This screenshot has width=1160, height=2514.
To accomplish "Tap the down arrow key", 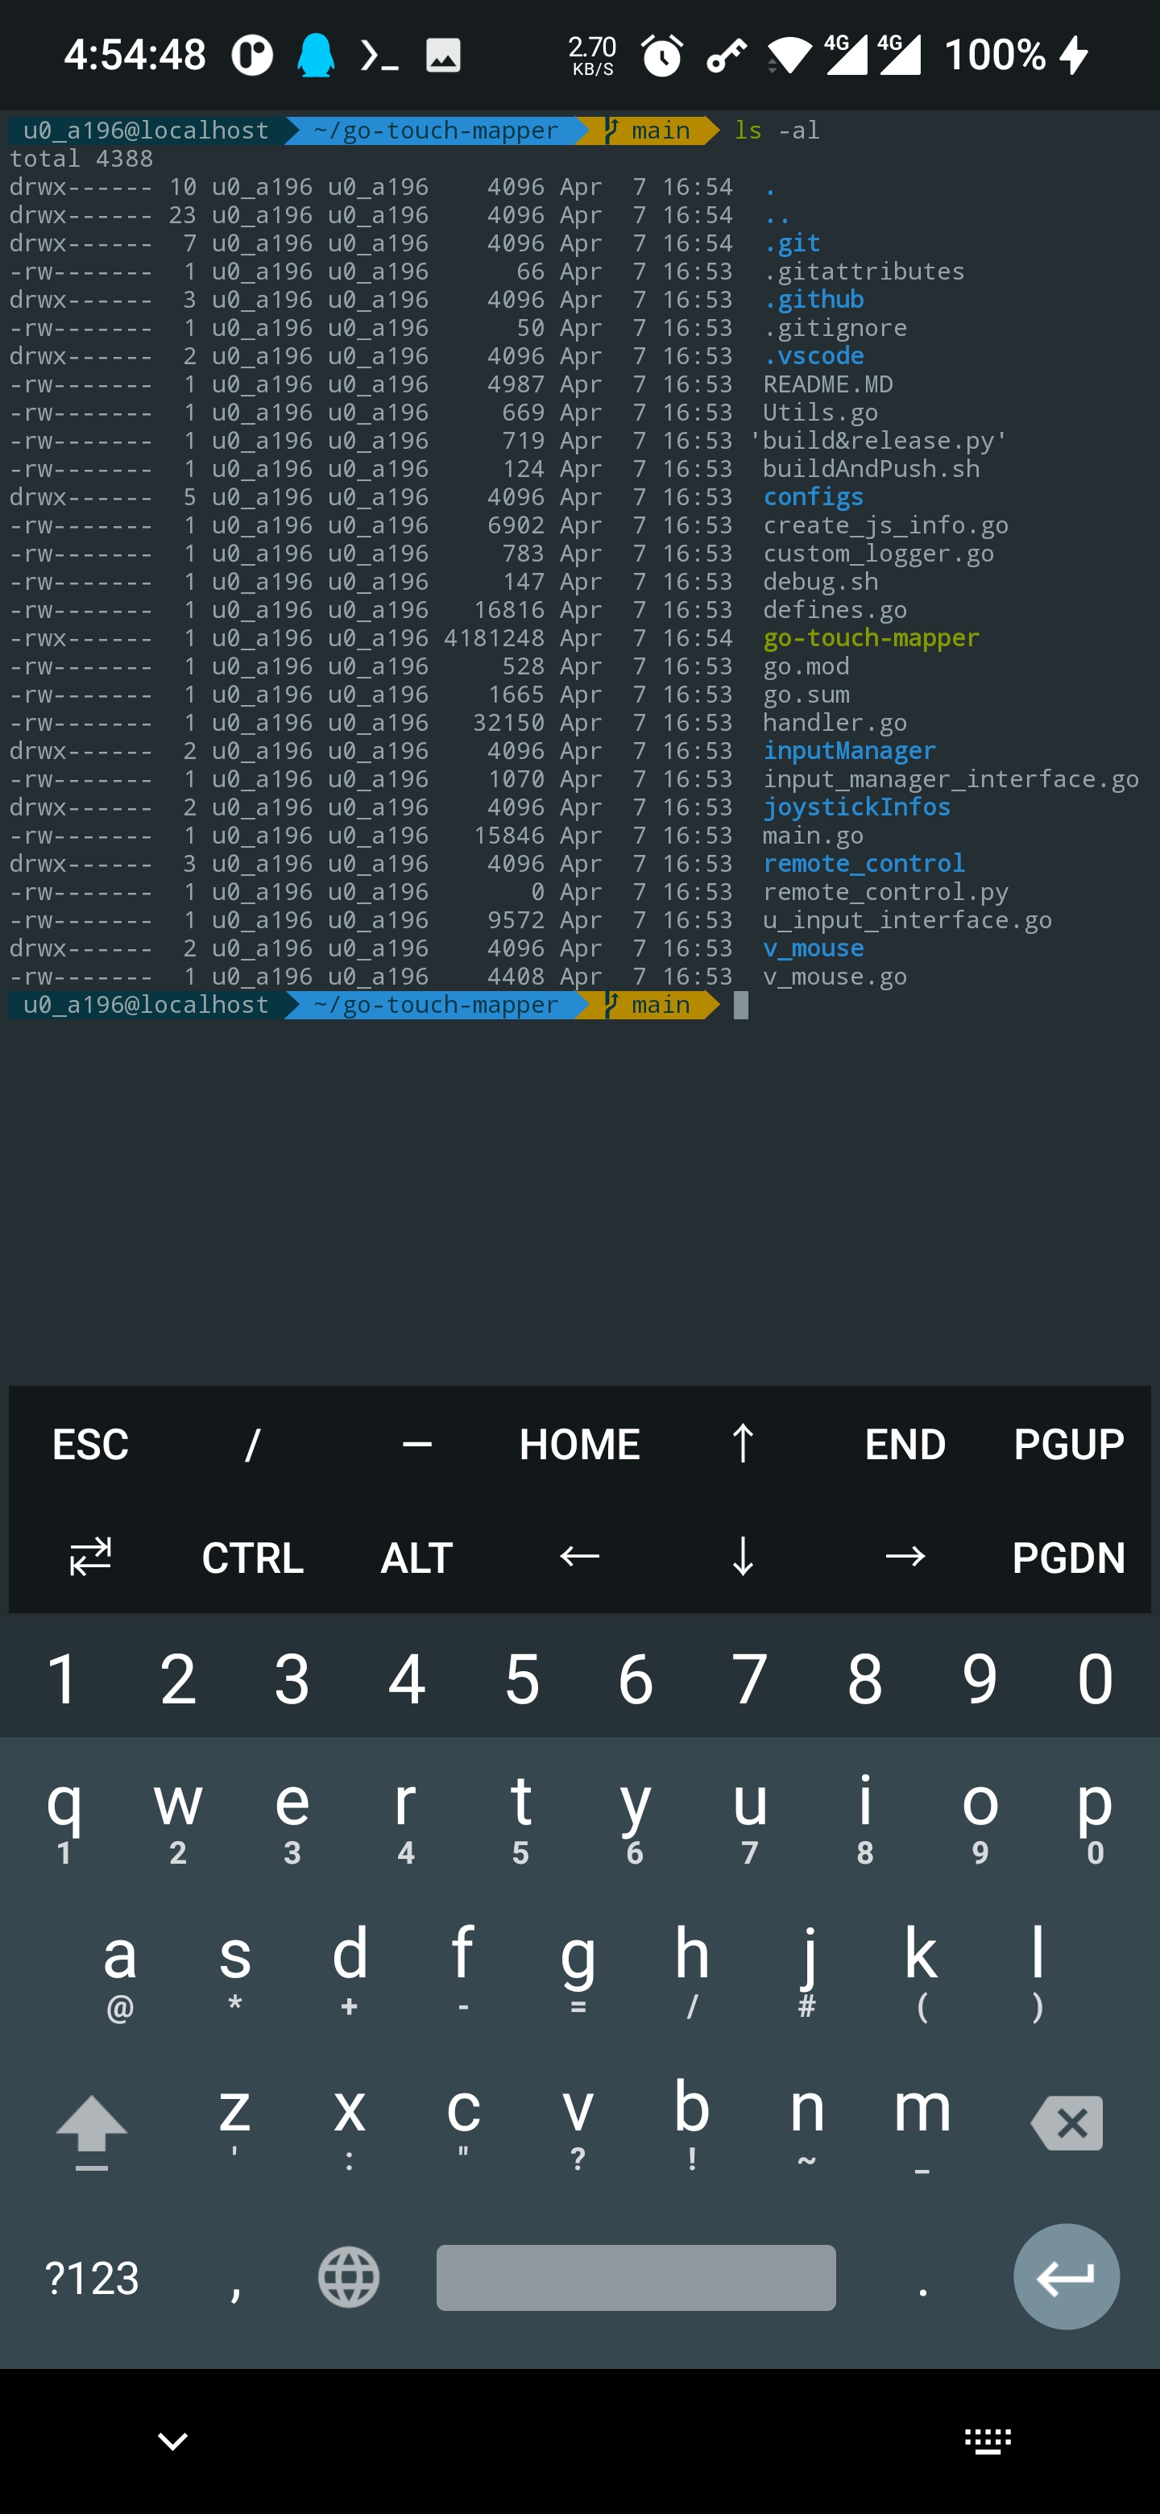I will [743, 1557].
